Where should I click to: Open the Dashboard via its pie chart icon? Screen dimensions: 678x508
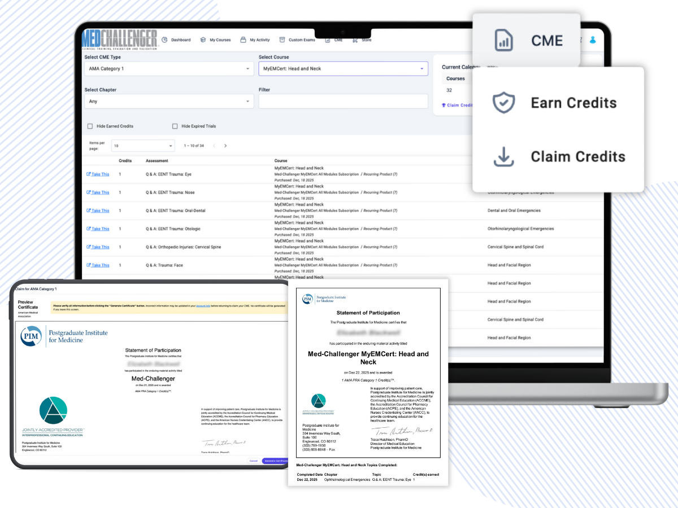164,40
